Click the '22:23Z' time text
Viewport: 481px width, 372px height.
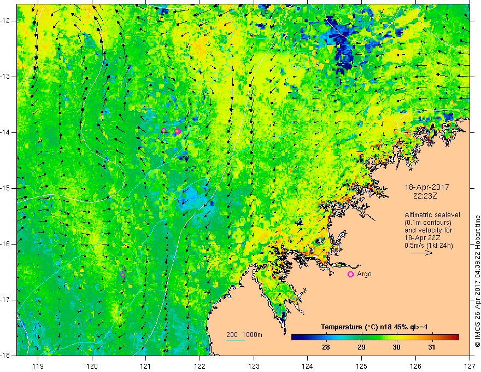(x=425, y=196)
